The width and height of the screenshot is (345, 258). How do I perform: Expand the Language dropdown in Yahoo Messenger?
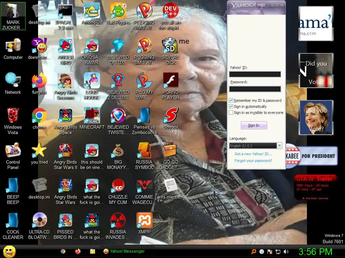pos(279,146)
